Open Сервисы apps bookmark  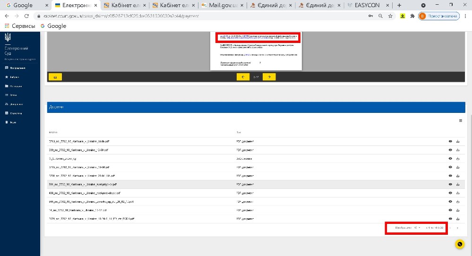[20, 26]
